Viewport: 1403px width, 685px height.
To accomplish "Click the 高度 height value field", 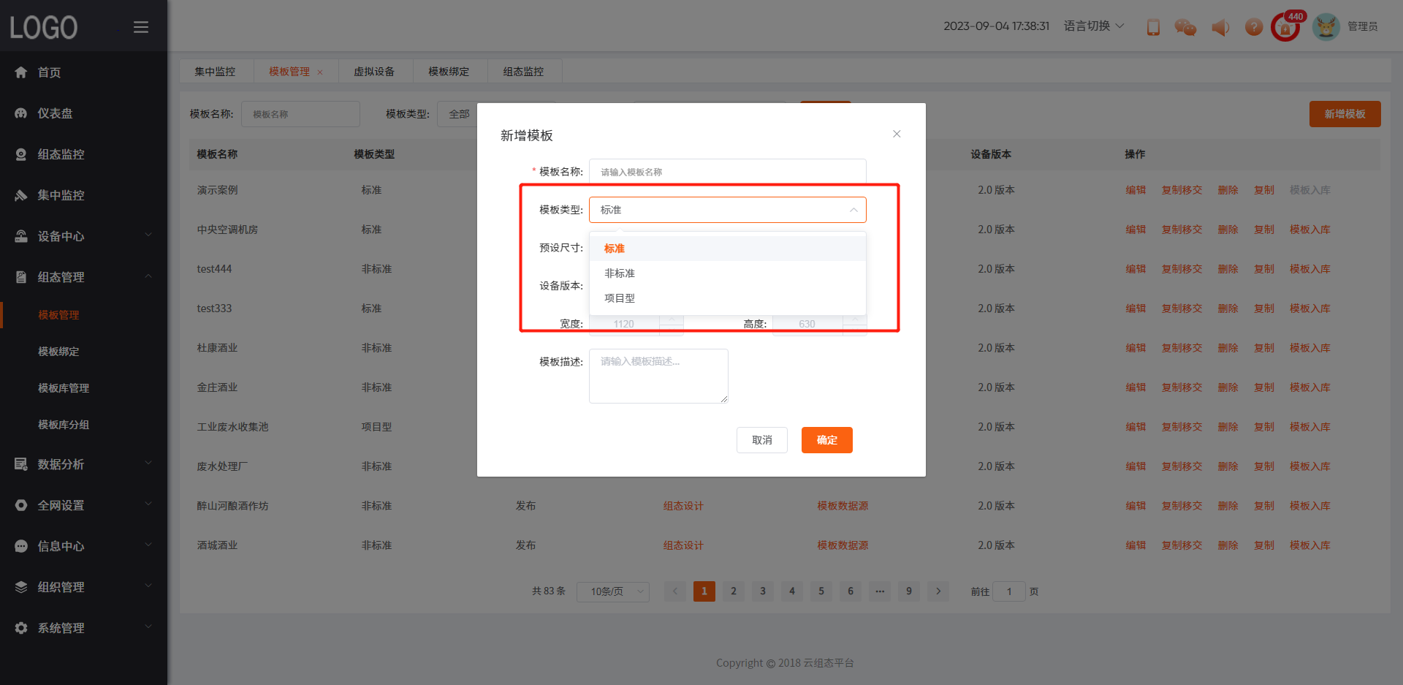I will (807, 324).
